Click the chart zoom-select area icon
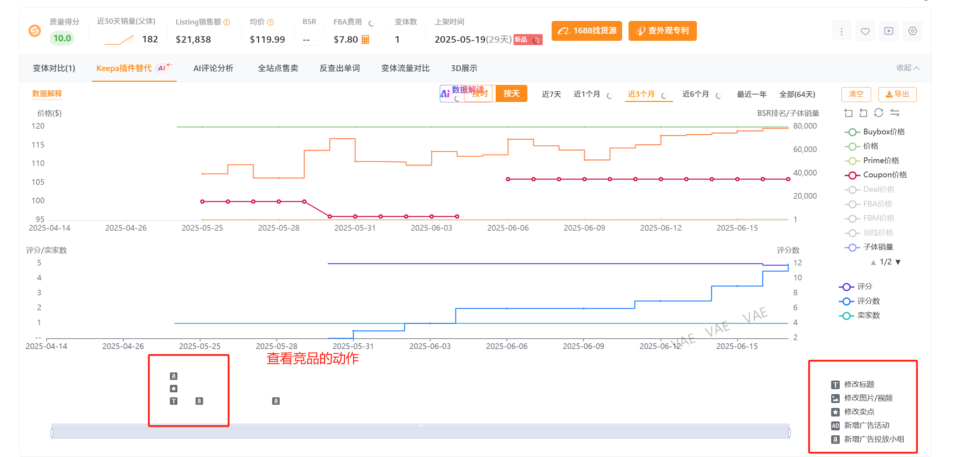This screenshot has width=959, height=457. tap(849, 113)
